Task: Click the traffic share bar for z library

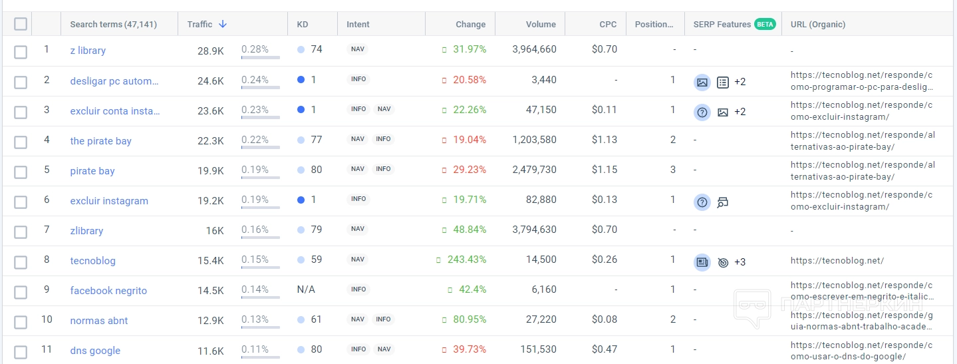Action: 260,57
